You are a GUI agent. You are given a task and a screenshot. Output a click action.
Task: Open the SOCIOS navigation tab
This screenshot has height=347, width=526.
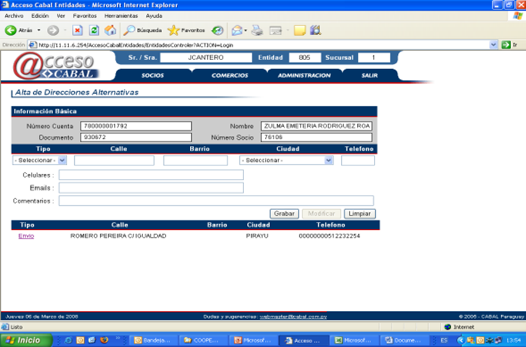(x=153, y=76)
